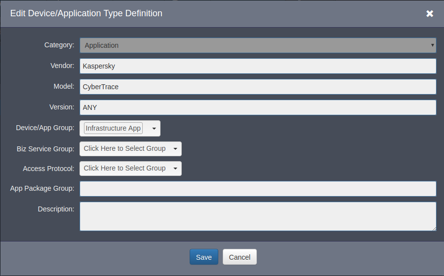Open the Access Protocol group dropdown
444x276 pixels.
(130, 169)
